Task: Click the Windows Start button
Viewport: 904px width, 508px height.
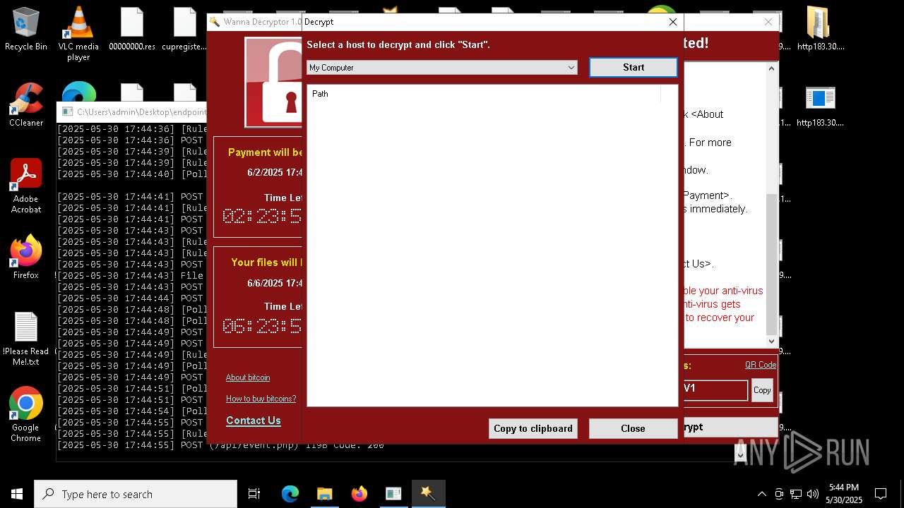Action: [17, 494]
